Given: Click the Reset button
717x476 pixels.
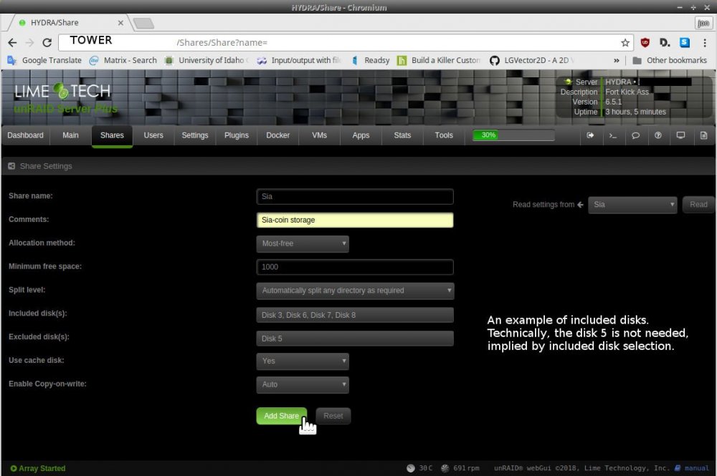Looking at the screenshot, I should tap(333, 416).
